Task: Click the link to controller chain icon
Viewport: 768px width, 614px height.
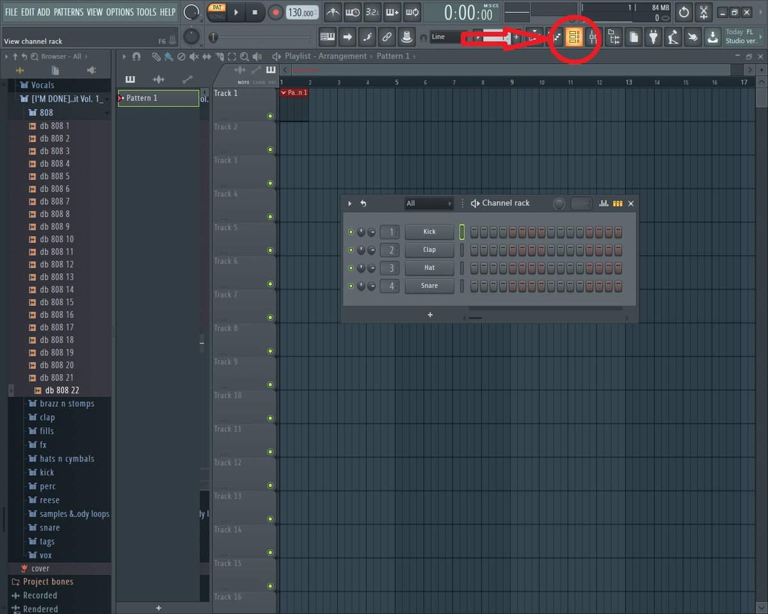Action: click(x=387, y=37)
